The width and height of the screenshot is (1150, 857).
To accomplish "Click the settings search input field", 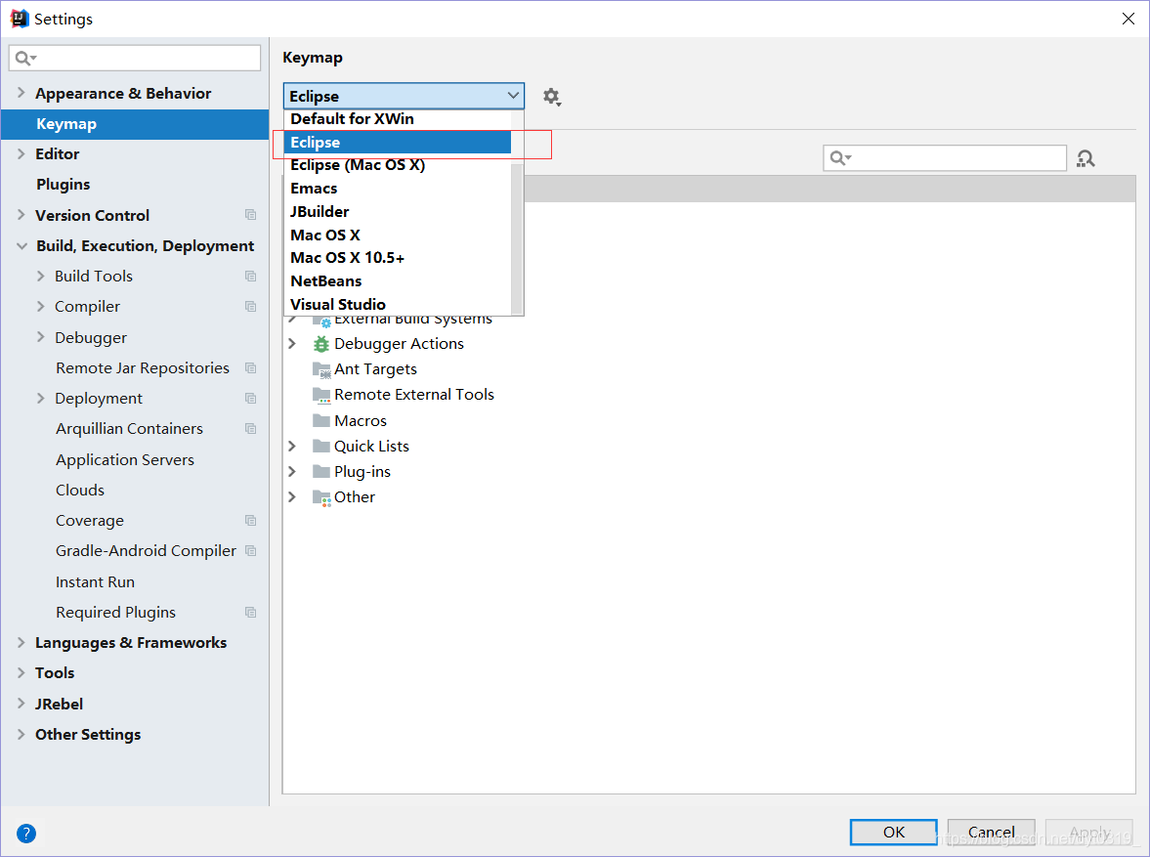I will pyautogui.click(x=135, y=58).
